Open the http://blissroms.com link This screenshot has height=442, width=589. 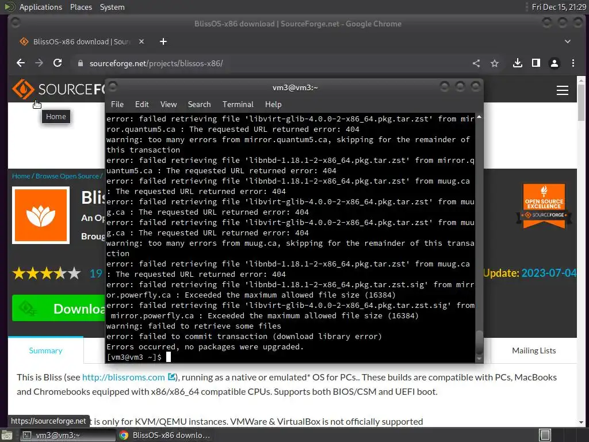pyautogui.click(x=123, y=377)
